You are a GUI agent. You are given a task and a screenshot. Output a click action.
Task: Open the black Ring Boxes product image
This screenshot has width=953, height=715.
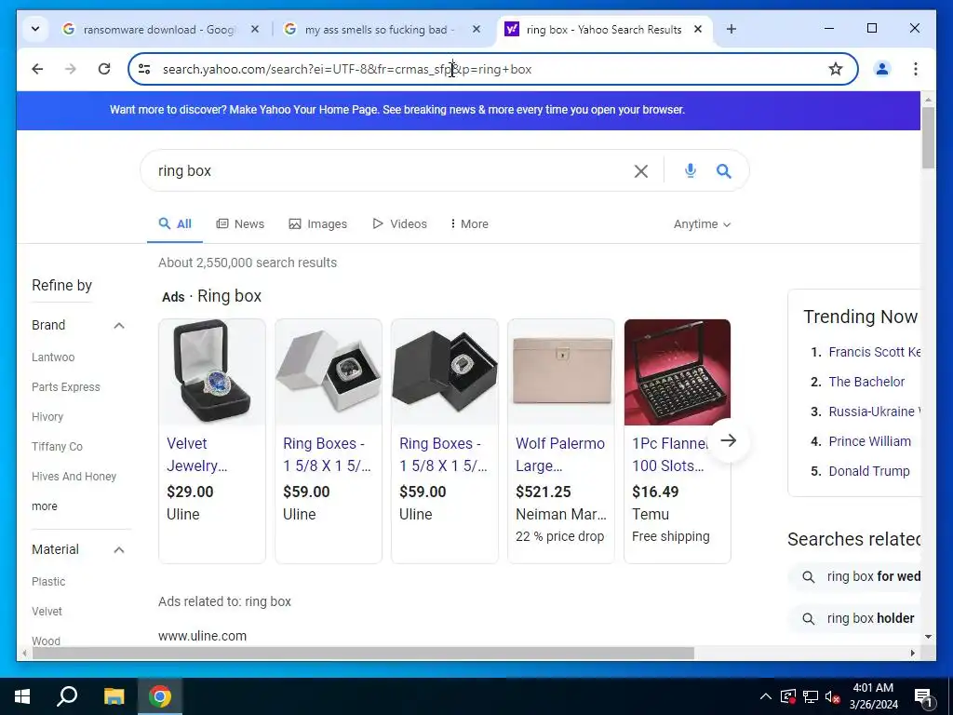point(445,371)
